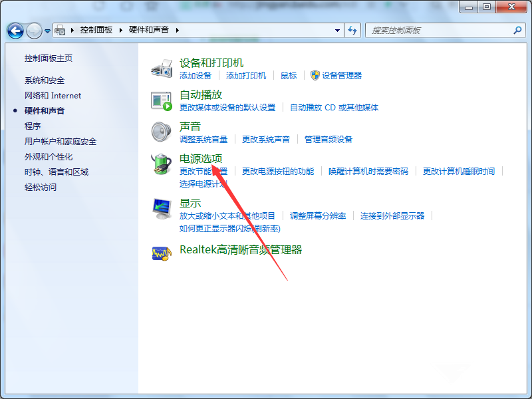The height and width of the screenshot is (399, 532).
Task: Select 硬件和声音 in the breadcrumb
Action: (x=148, y=30)
